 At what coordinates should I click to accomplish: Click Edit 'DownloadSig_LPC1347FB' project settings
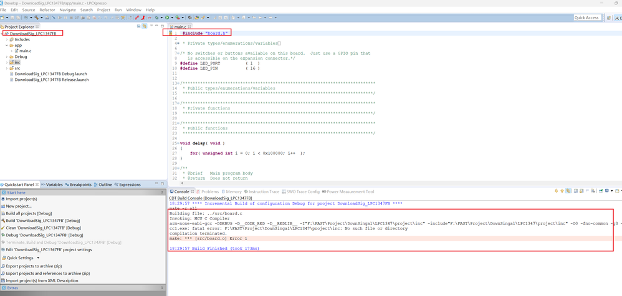46,250
